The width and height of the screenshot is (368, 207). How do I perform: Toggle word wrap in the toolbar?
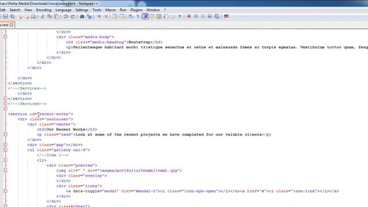[131, 17]
